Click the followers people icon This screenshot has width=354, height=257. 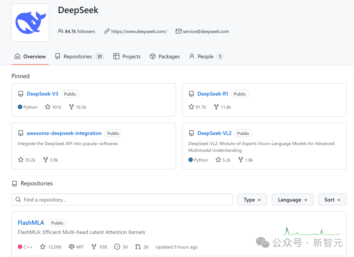(61, 31)
